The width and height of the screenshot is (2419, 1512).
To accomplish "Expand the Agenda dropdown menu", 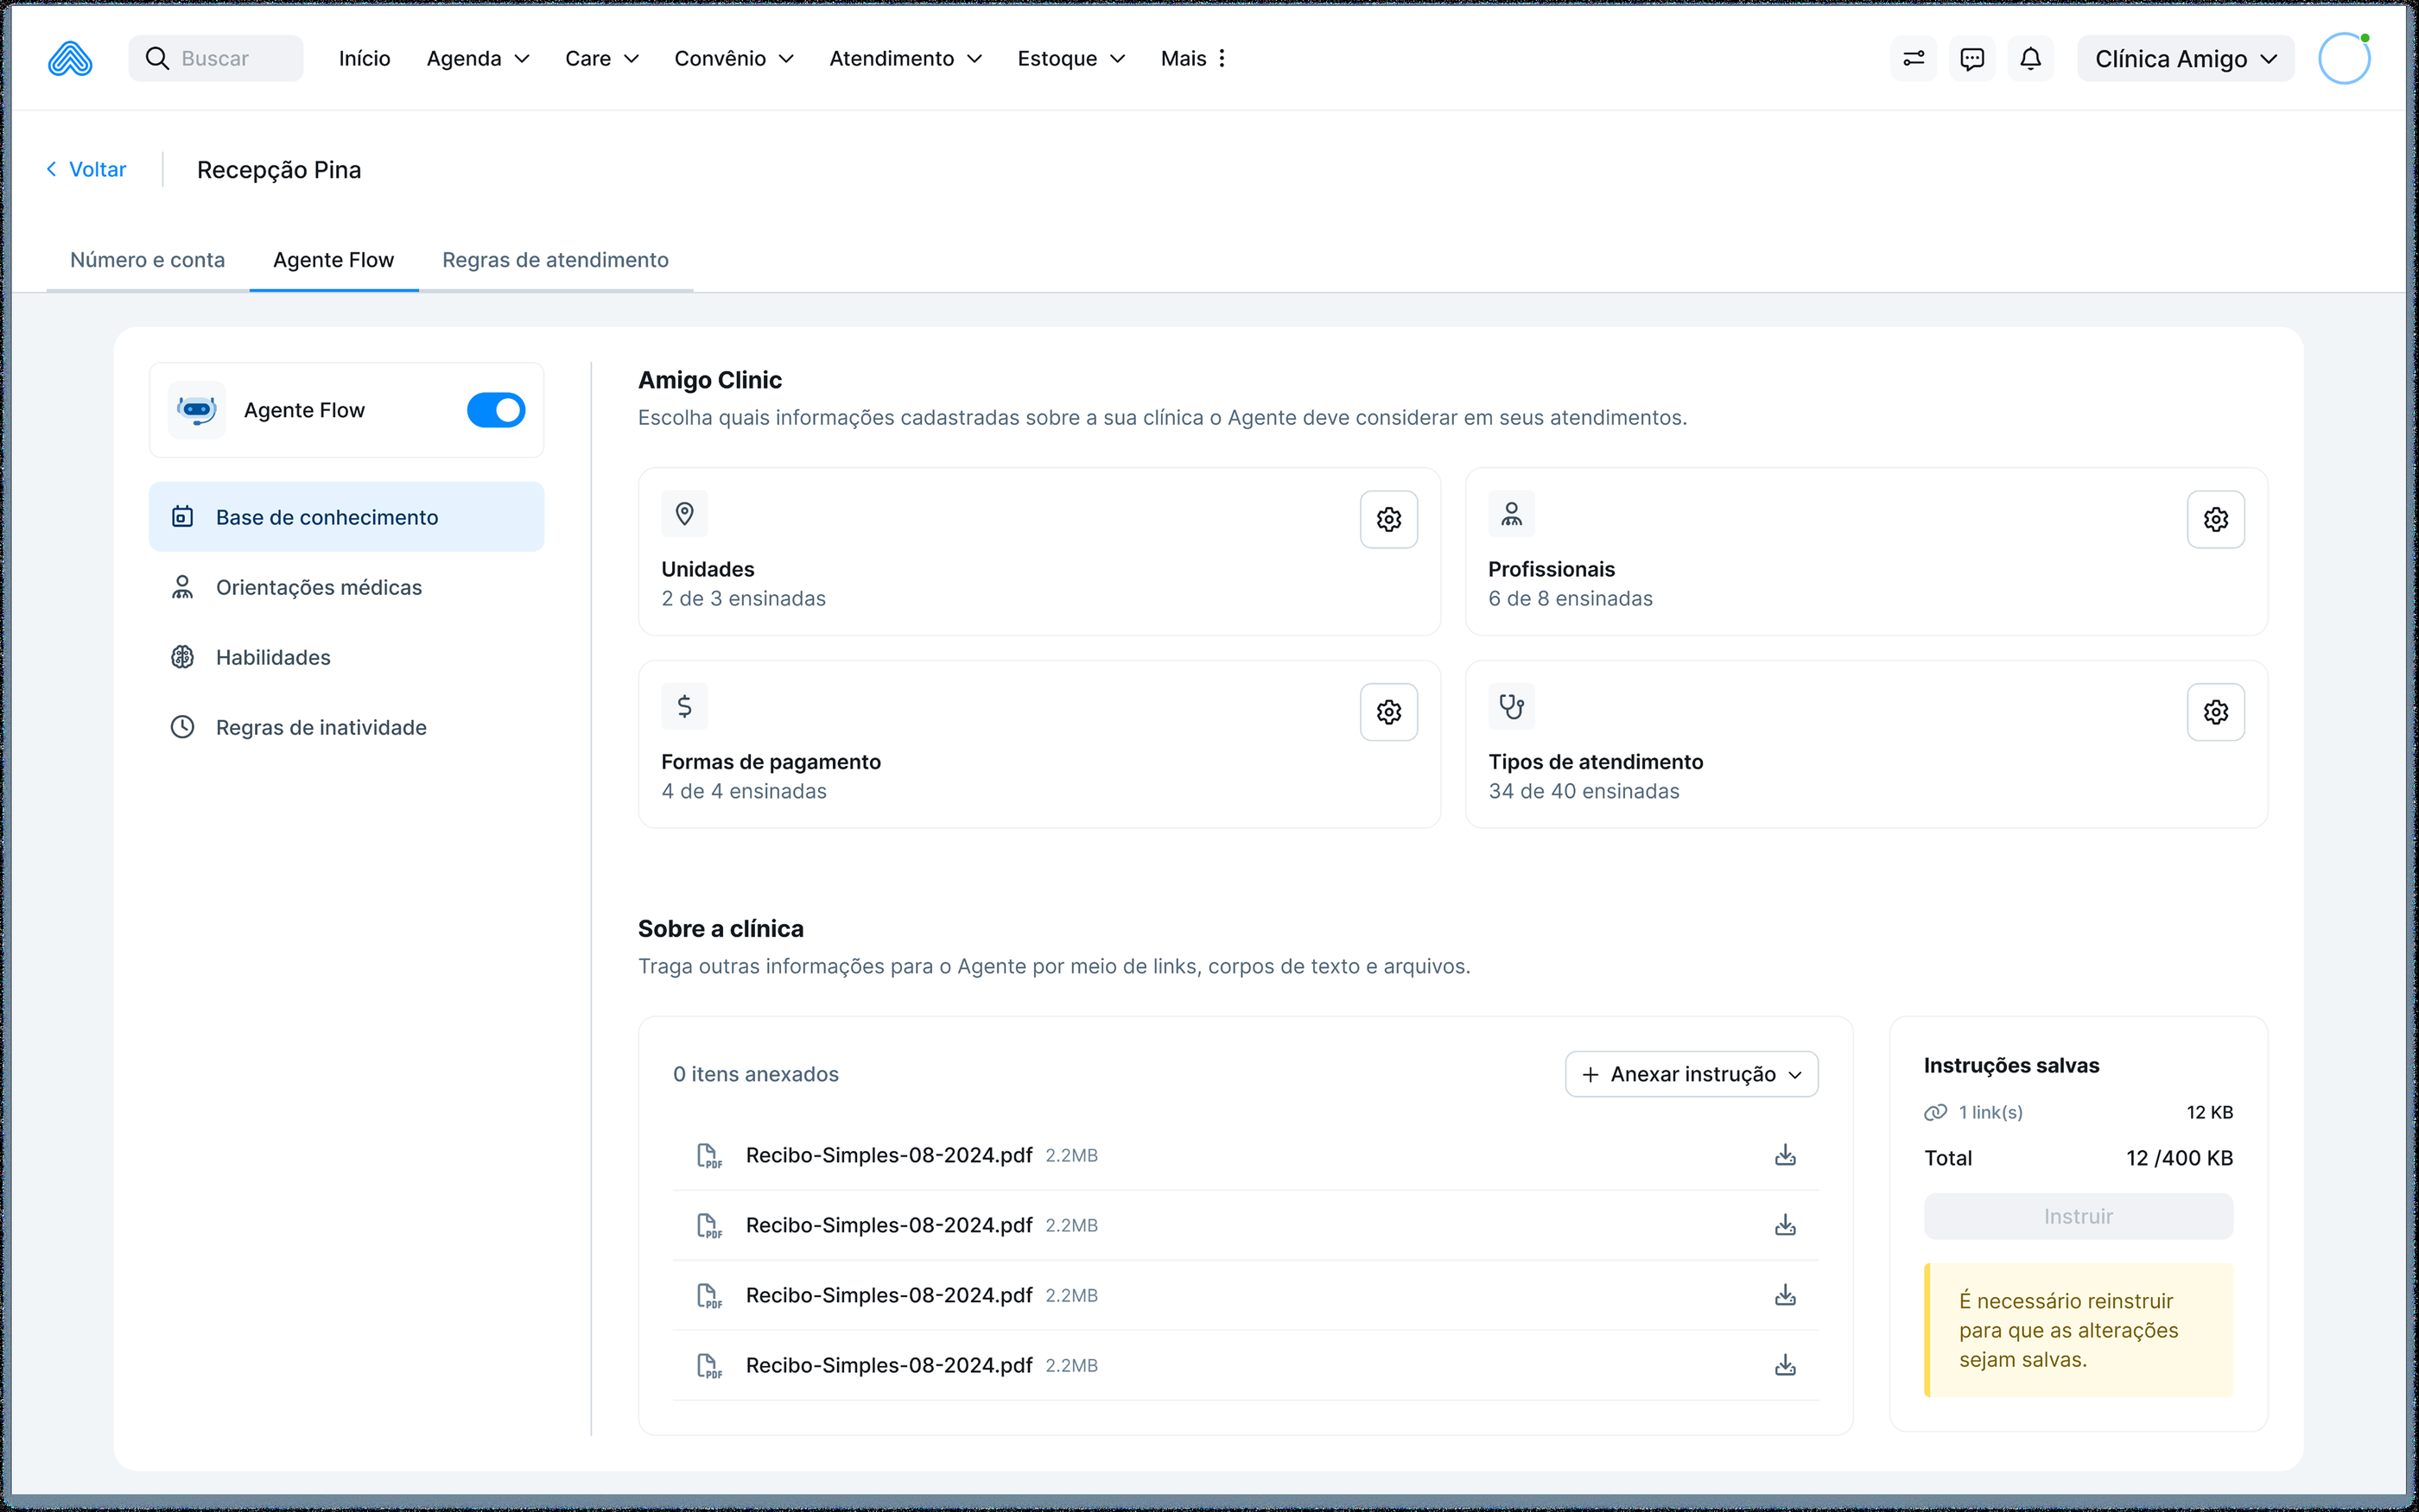I will (x=479, y=59).
